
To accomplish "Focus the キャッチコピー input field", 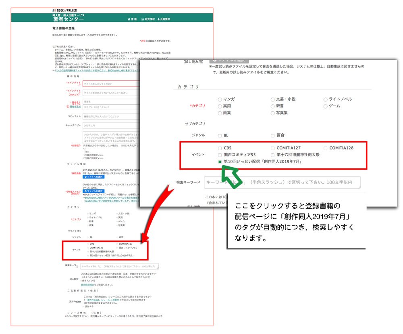I will (x=111, y=126).
